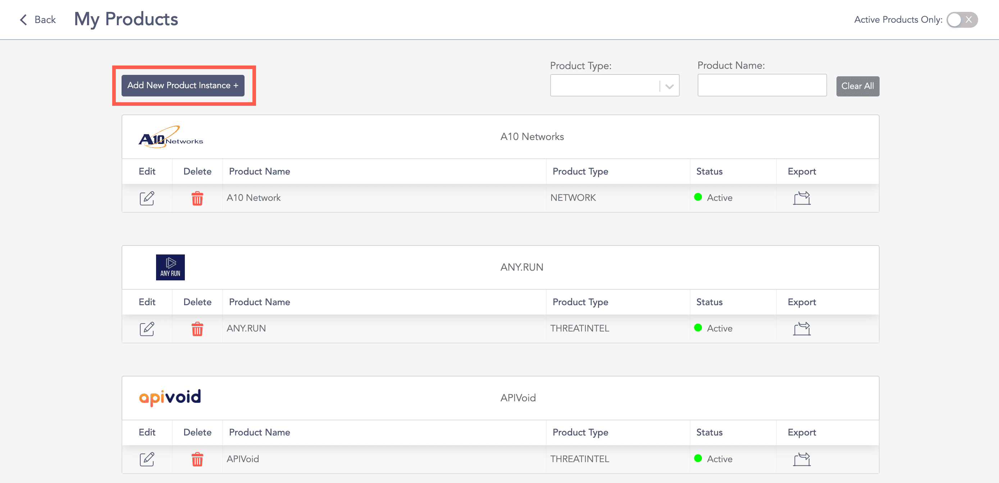The height and width of the screenshot is (483, 999).
Task: Open the Product Type dropdown
Action: tap(669, 85)
